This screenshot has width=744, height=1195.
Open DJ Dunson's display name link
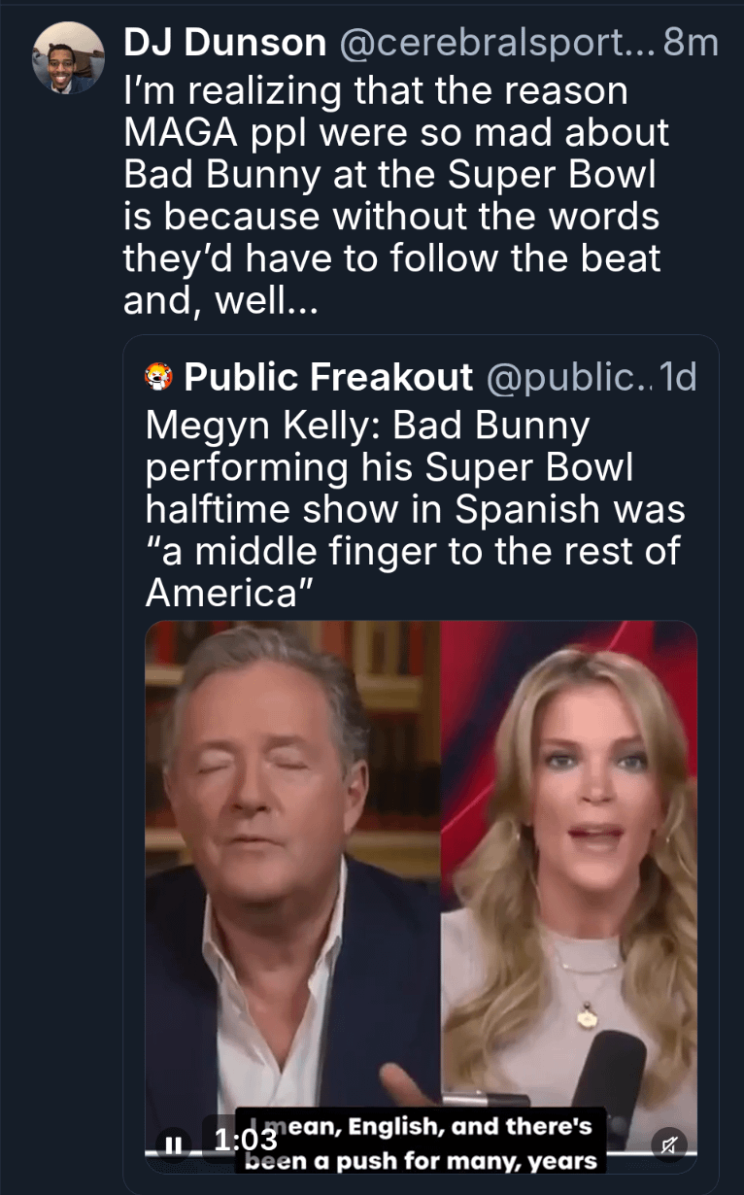(x=225, y=43)
